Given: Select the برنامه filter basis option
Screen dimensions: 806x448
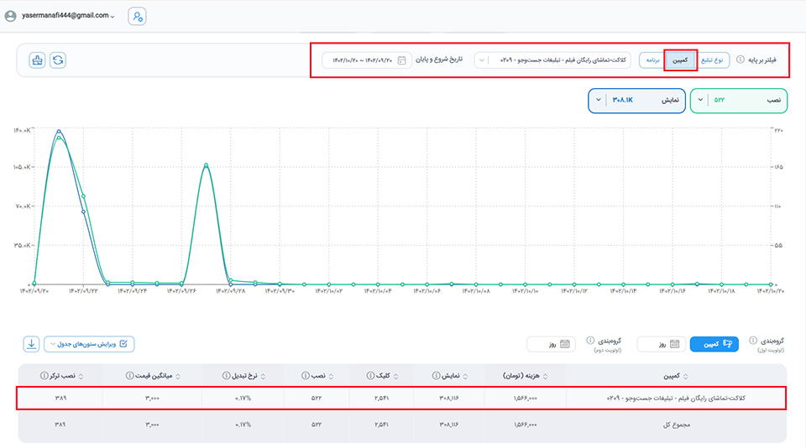Looking at the screenshot, I should (x=651, y=60).
